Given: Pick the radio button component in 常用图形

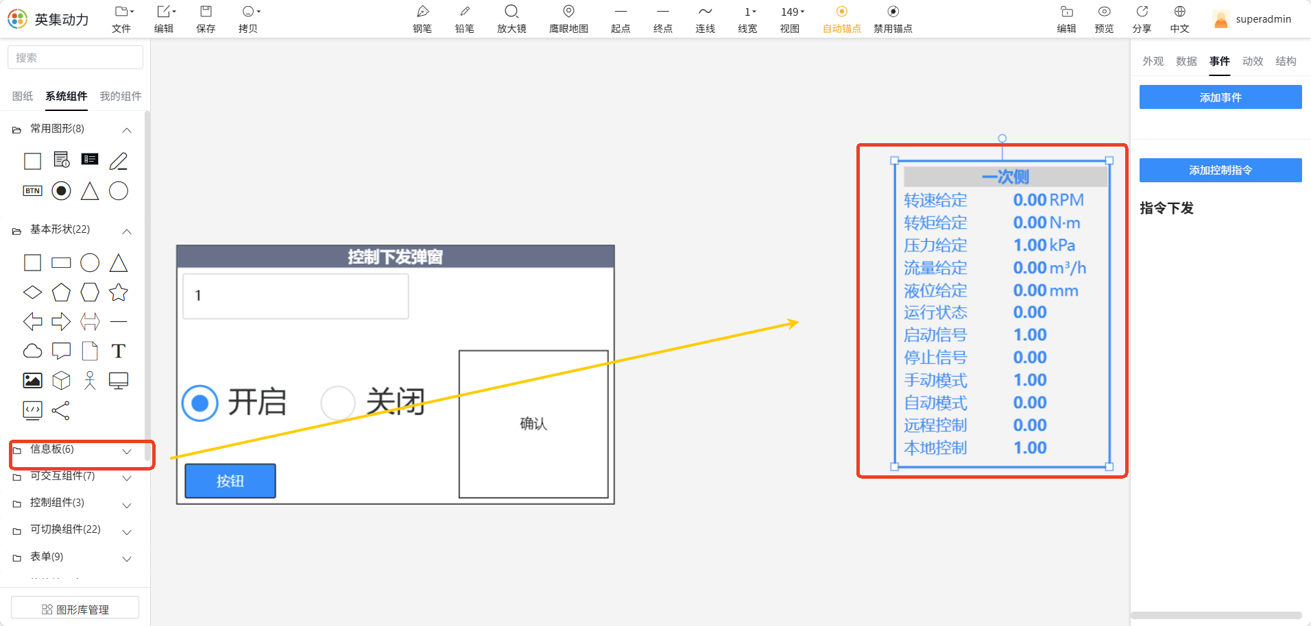Looking at the screenshot, I should click(61, 191).
